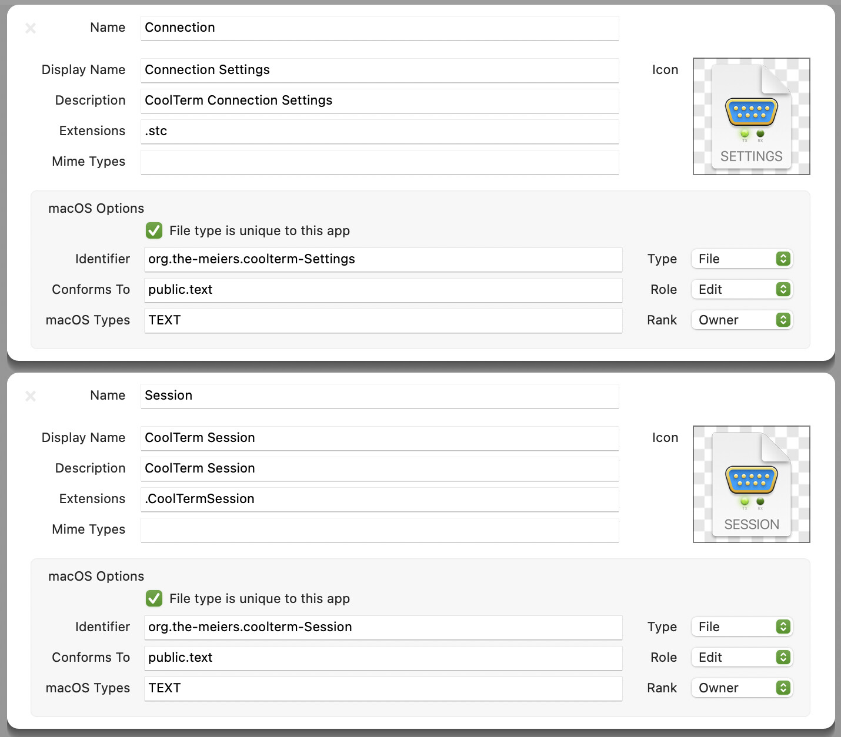Edit Display Name 'CoolTerm Session' field

click(380, 438)
